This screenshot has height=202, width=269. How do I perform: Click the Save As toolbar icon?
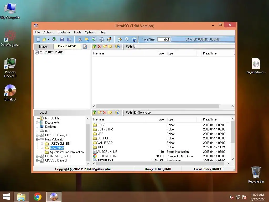(69, 39)
